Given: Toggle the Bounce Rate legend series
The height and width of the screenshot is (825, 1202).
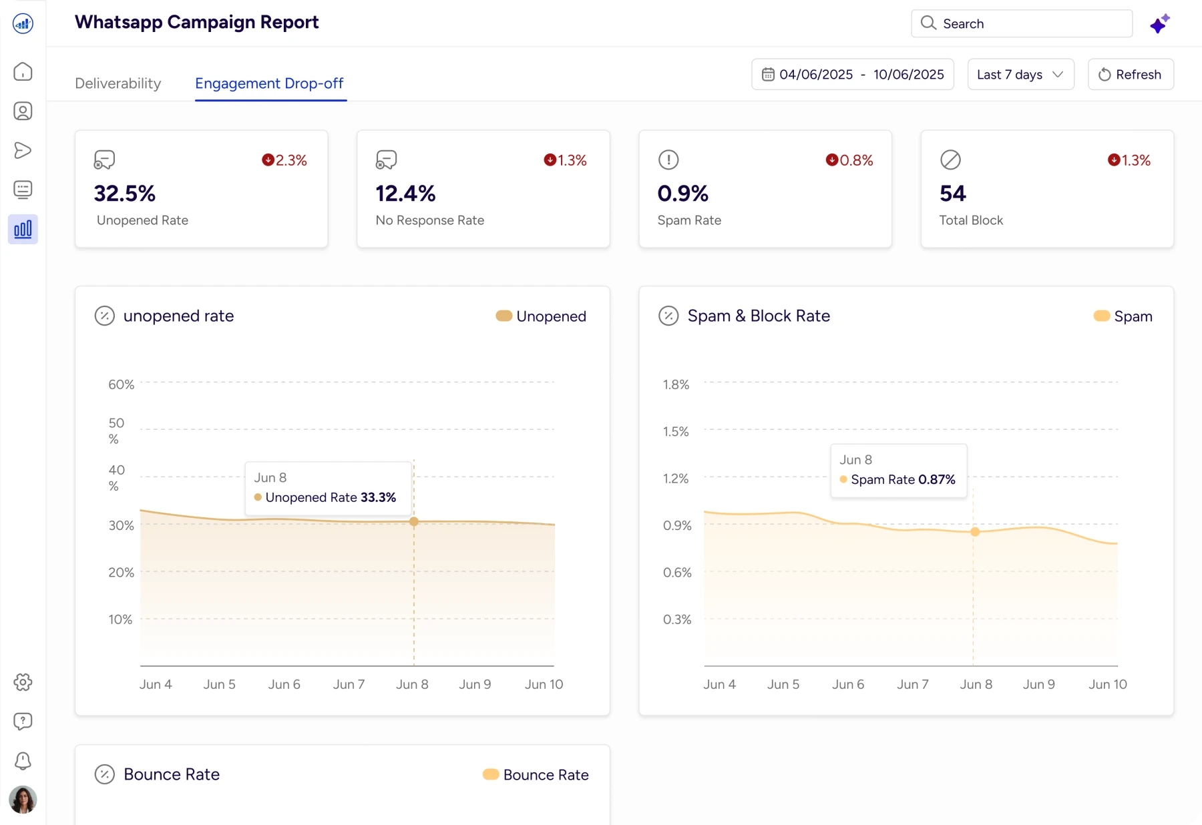Looking at the screenshot, I should [x=536, y=775].
